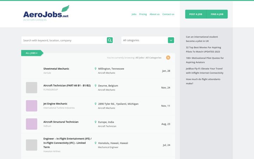The height and width of the screenshot is (159, 254).
Task: Open flight attendants salary article
Action: [203, 81]
